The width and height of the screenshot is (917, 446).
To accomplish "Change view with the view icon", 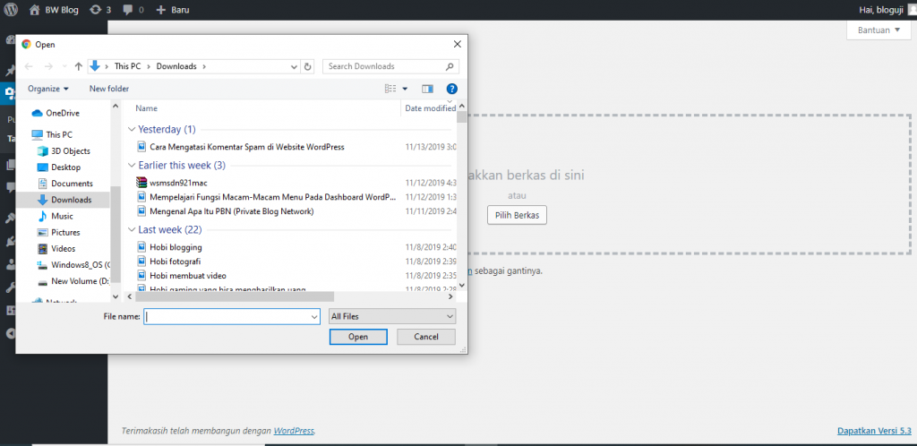I will pyautogui.click(x=390, y=89).
